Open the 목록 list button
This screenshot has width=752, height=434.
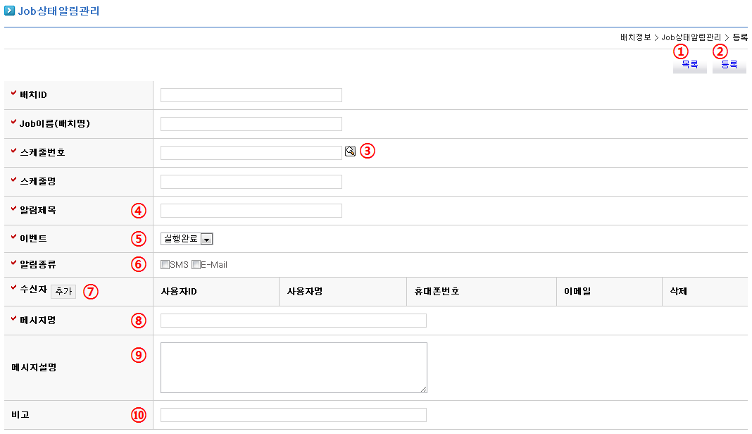tap(689, 65)
